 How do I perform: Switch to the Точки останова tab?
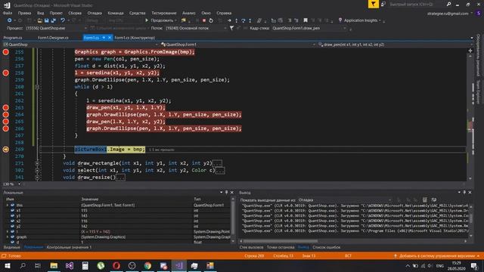(x=281, y=247)
